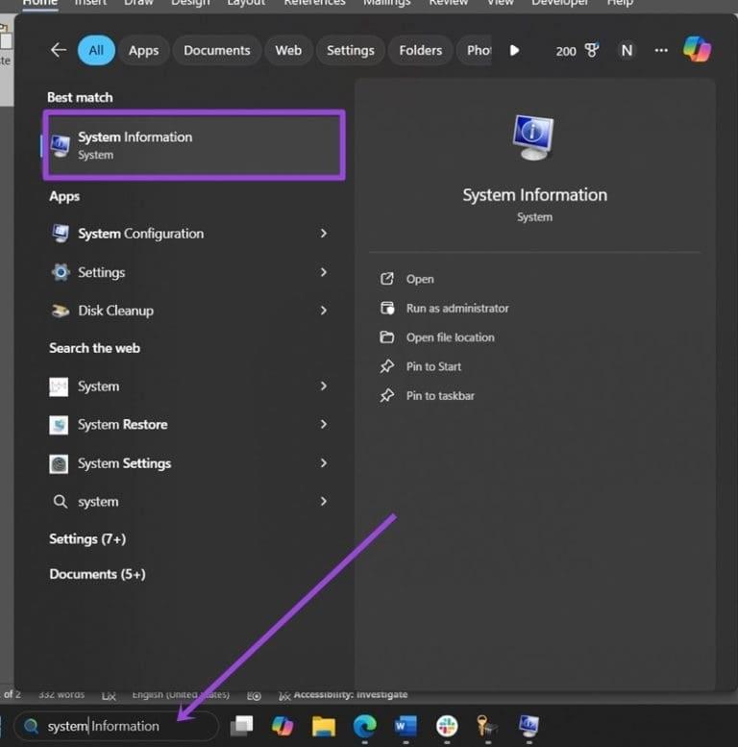Screen dimensions: 738x747
Task: Show more filters with the play arrow
Action: click(514, 50)
